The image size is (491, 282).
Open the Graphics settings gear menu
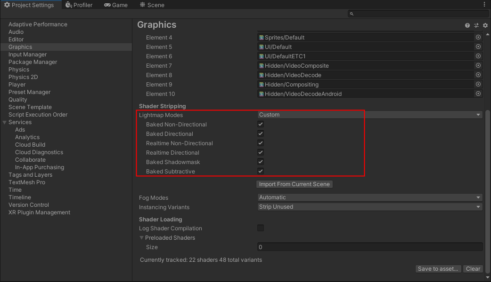pos(485,25)
